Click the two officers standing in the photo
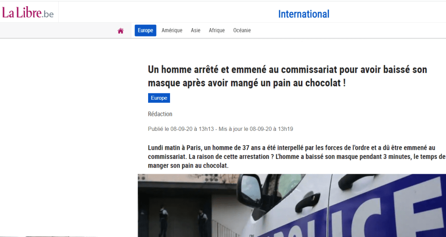The image size is (446, 237). (x=183, y=222)
